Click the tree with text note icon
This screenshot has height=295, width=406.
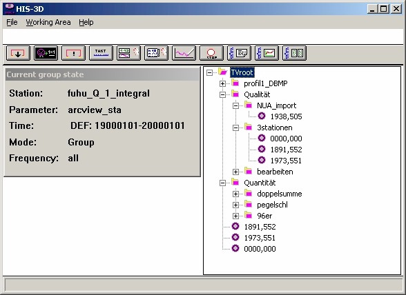[x=239, y=53]
